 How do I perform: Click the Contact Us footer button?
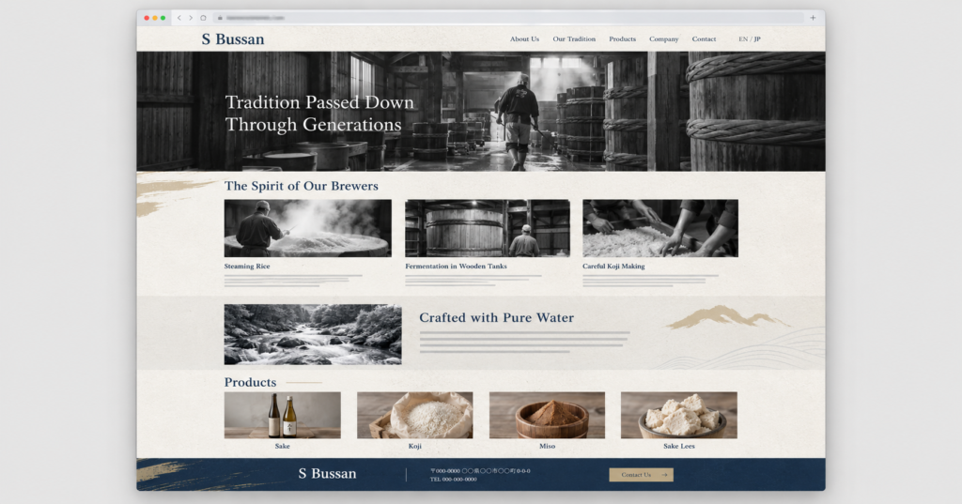pos(641,475)
